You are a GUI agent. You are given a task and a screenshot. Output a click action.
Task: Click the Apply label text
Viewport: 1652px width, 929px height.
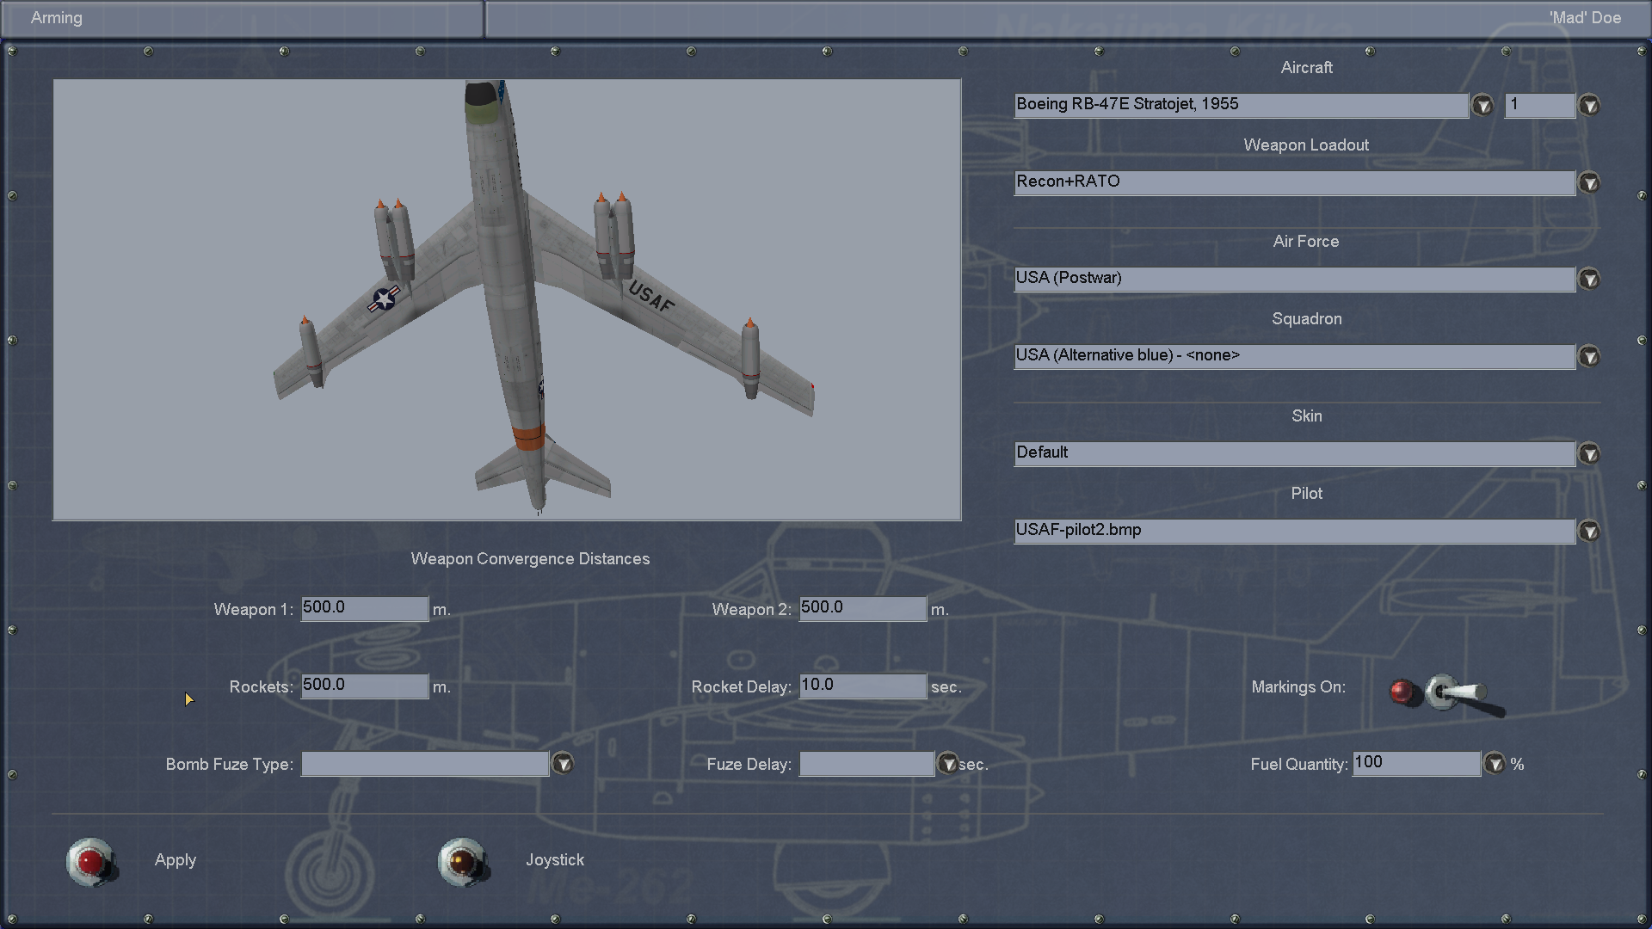click(176, 860)
